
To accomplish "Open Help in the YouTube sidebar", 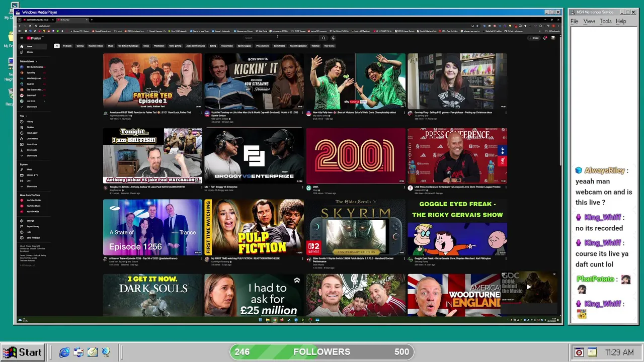I will (33, 232).
